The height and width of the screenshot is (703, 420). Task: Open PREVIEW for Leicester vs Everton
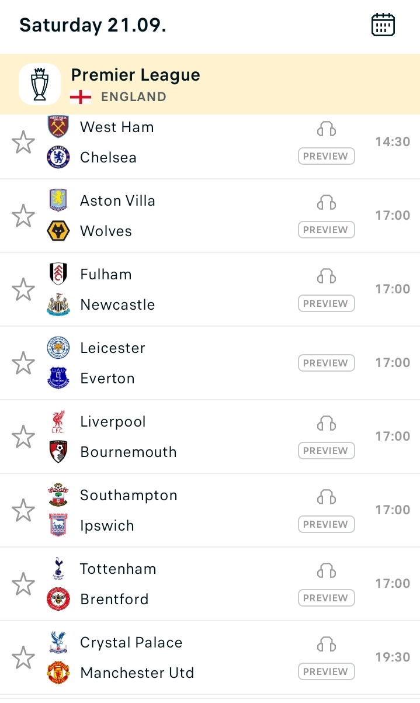click(327, 363)
